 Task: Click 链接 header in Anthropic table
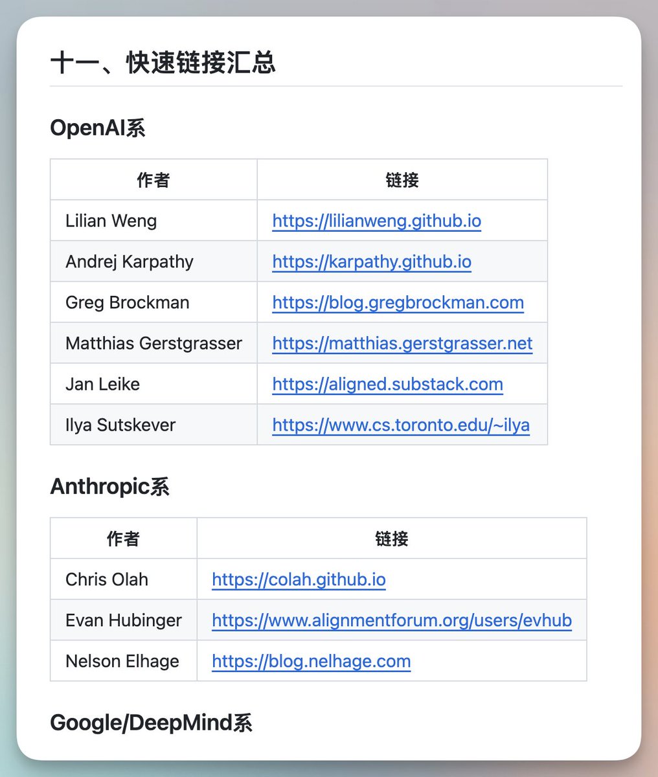click(x=392, y=539)
